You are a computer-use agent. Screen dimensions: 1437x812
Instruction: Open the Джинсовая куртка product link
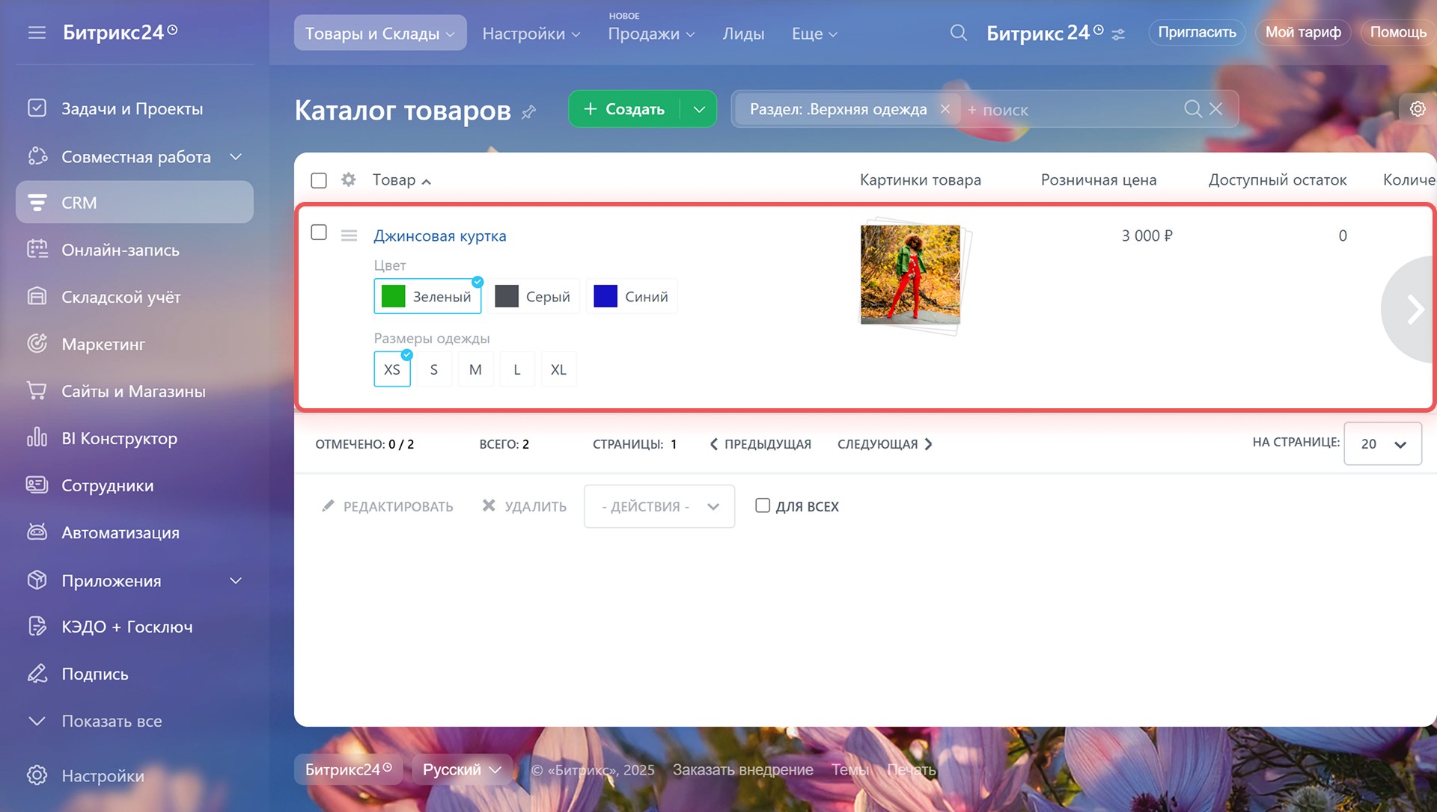tap(440, 236)
